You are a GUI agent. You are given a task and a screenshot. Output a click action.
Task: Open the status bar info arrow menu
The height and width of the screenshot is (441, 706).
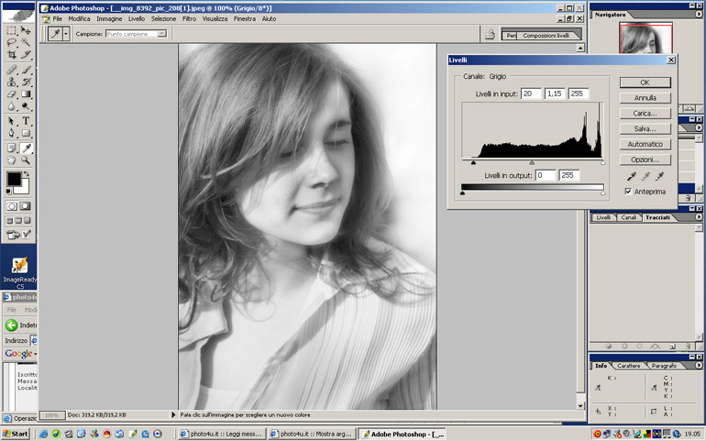point(173,415)
